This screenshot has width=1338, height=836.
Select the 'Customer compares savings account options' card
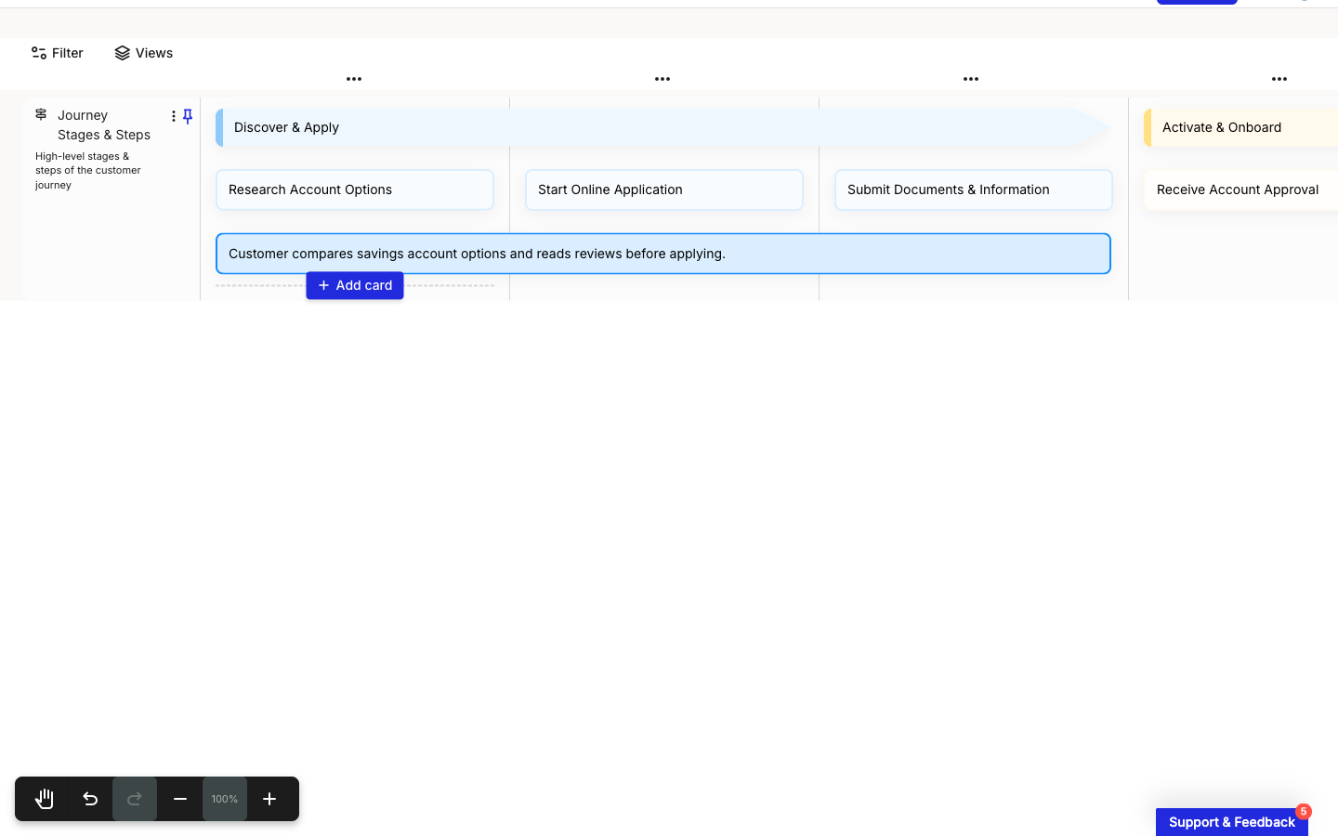[x=663, y=254]
